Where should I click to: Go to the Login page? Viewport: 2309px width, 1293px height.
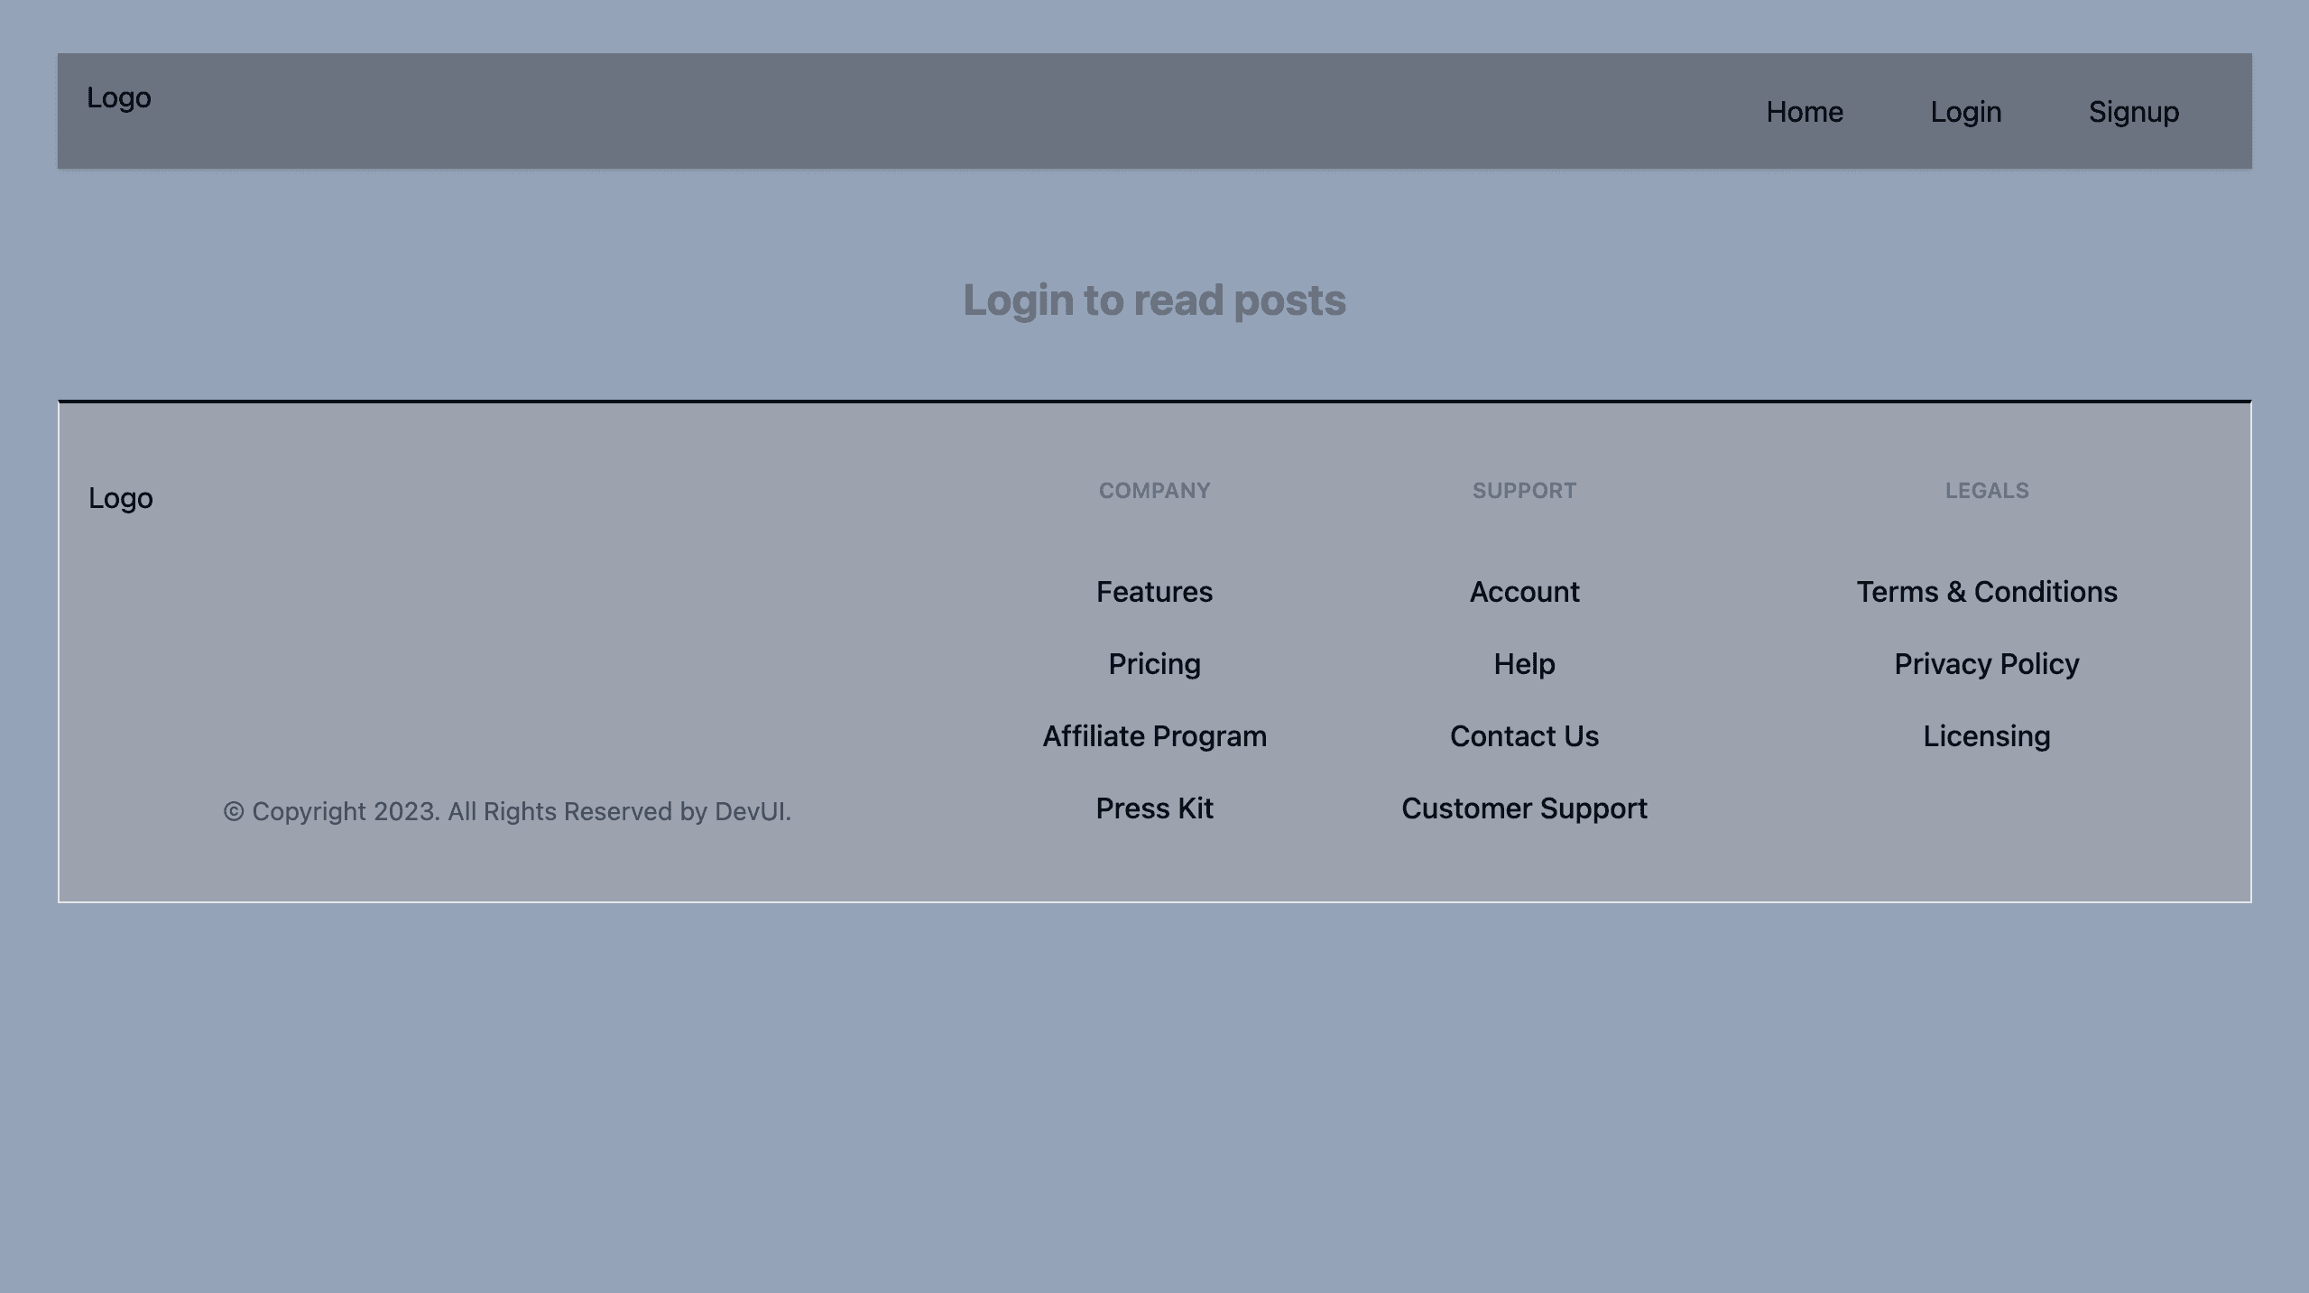pos(1965,112)
